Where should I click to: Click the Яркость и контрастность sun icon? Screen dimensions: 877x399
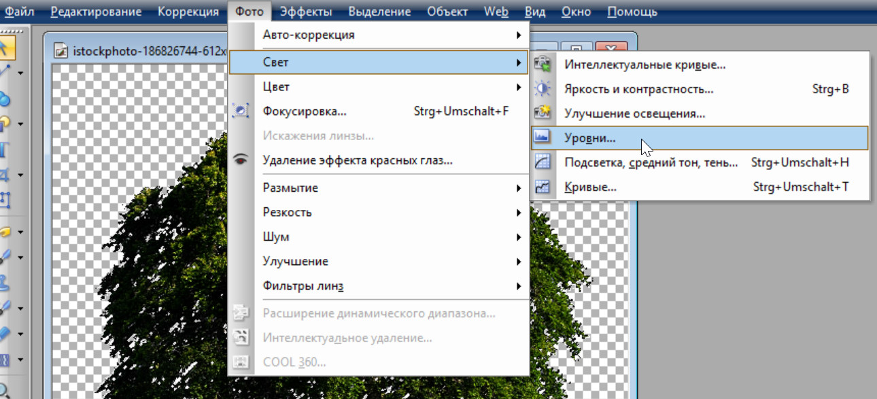coord(543,89)
